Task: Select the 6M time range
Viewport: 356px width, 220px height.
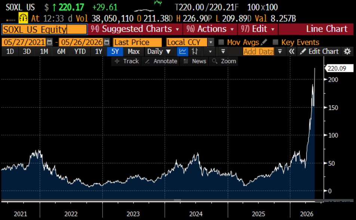Action: point(61,52)
